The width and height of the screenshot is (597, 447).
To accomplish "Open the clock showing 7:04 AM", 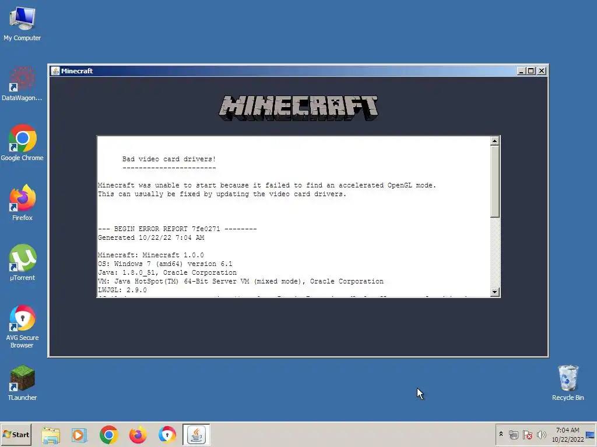I will point(568,435).
